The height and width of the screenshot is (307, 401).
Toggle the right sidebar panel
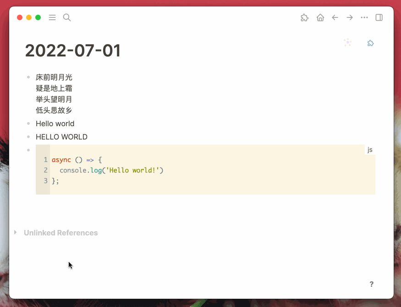(379, 17)
